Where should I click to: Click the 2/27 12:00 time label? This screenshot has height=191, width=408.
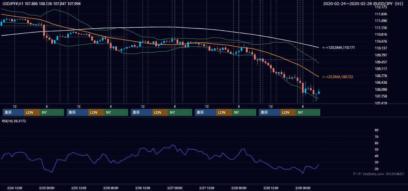pyautogui.click(x=207, y=188)
